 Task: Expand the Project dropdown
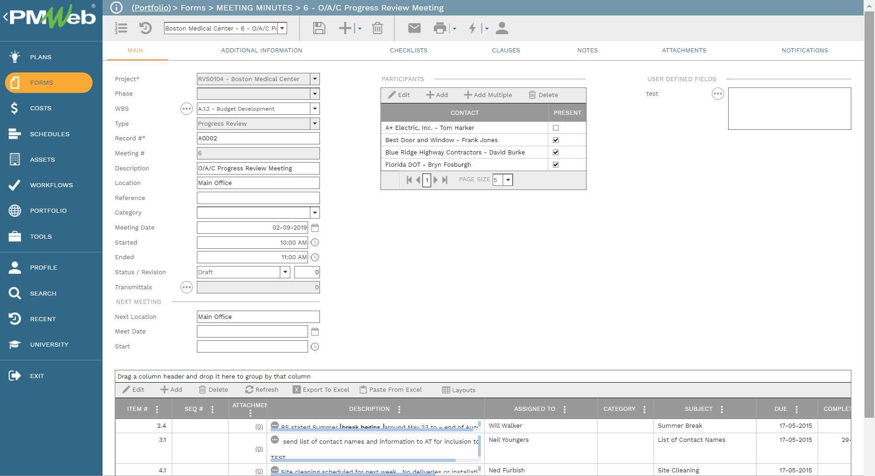coord(314,79)
